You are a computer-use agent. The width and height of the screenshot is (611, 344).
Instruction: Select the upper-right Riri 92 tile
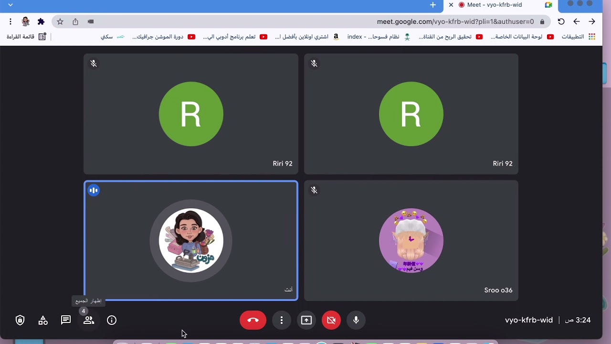[411, 114]
